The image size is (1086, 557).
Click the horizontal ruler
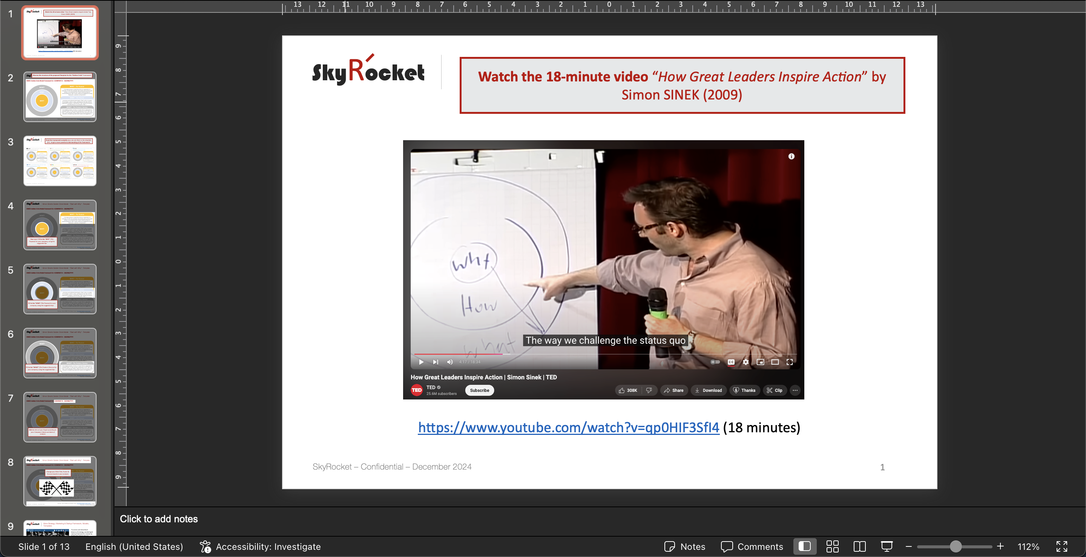pos(609,7)
